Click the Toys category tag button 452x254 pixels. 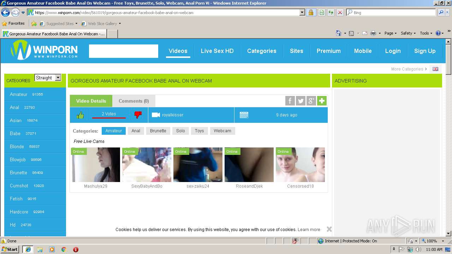pyautogui.click(x=200, y=131)
